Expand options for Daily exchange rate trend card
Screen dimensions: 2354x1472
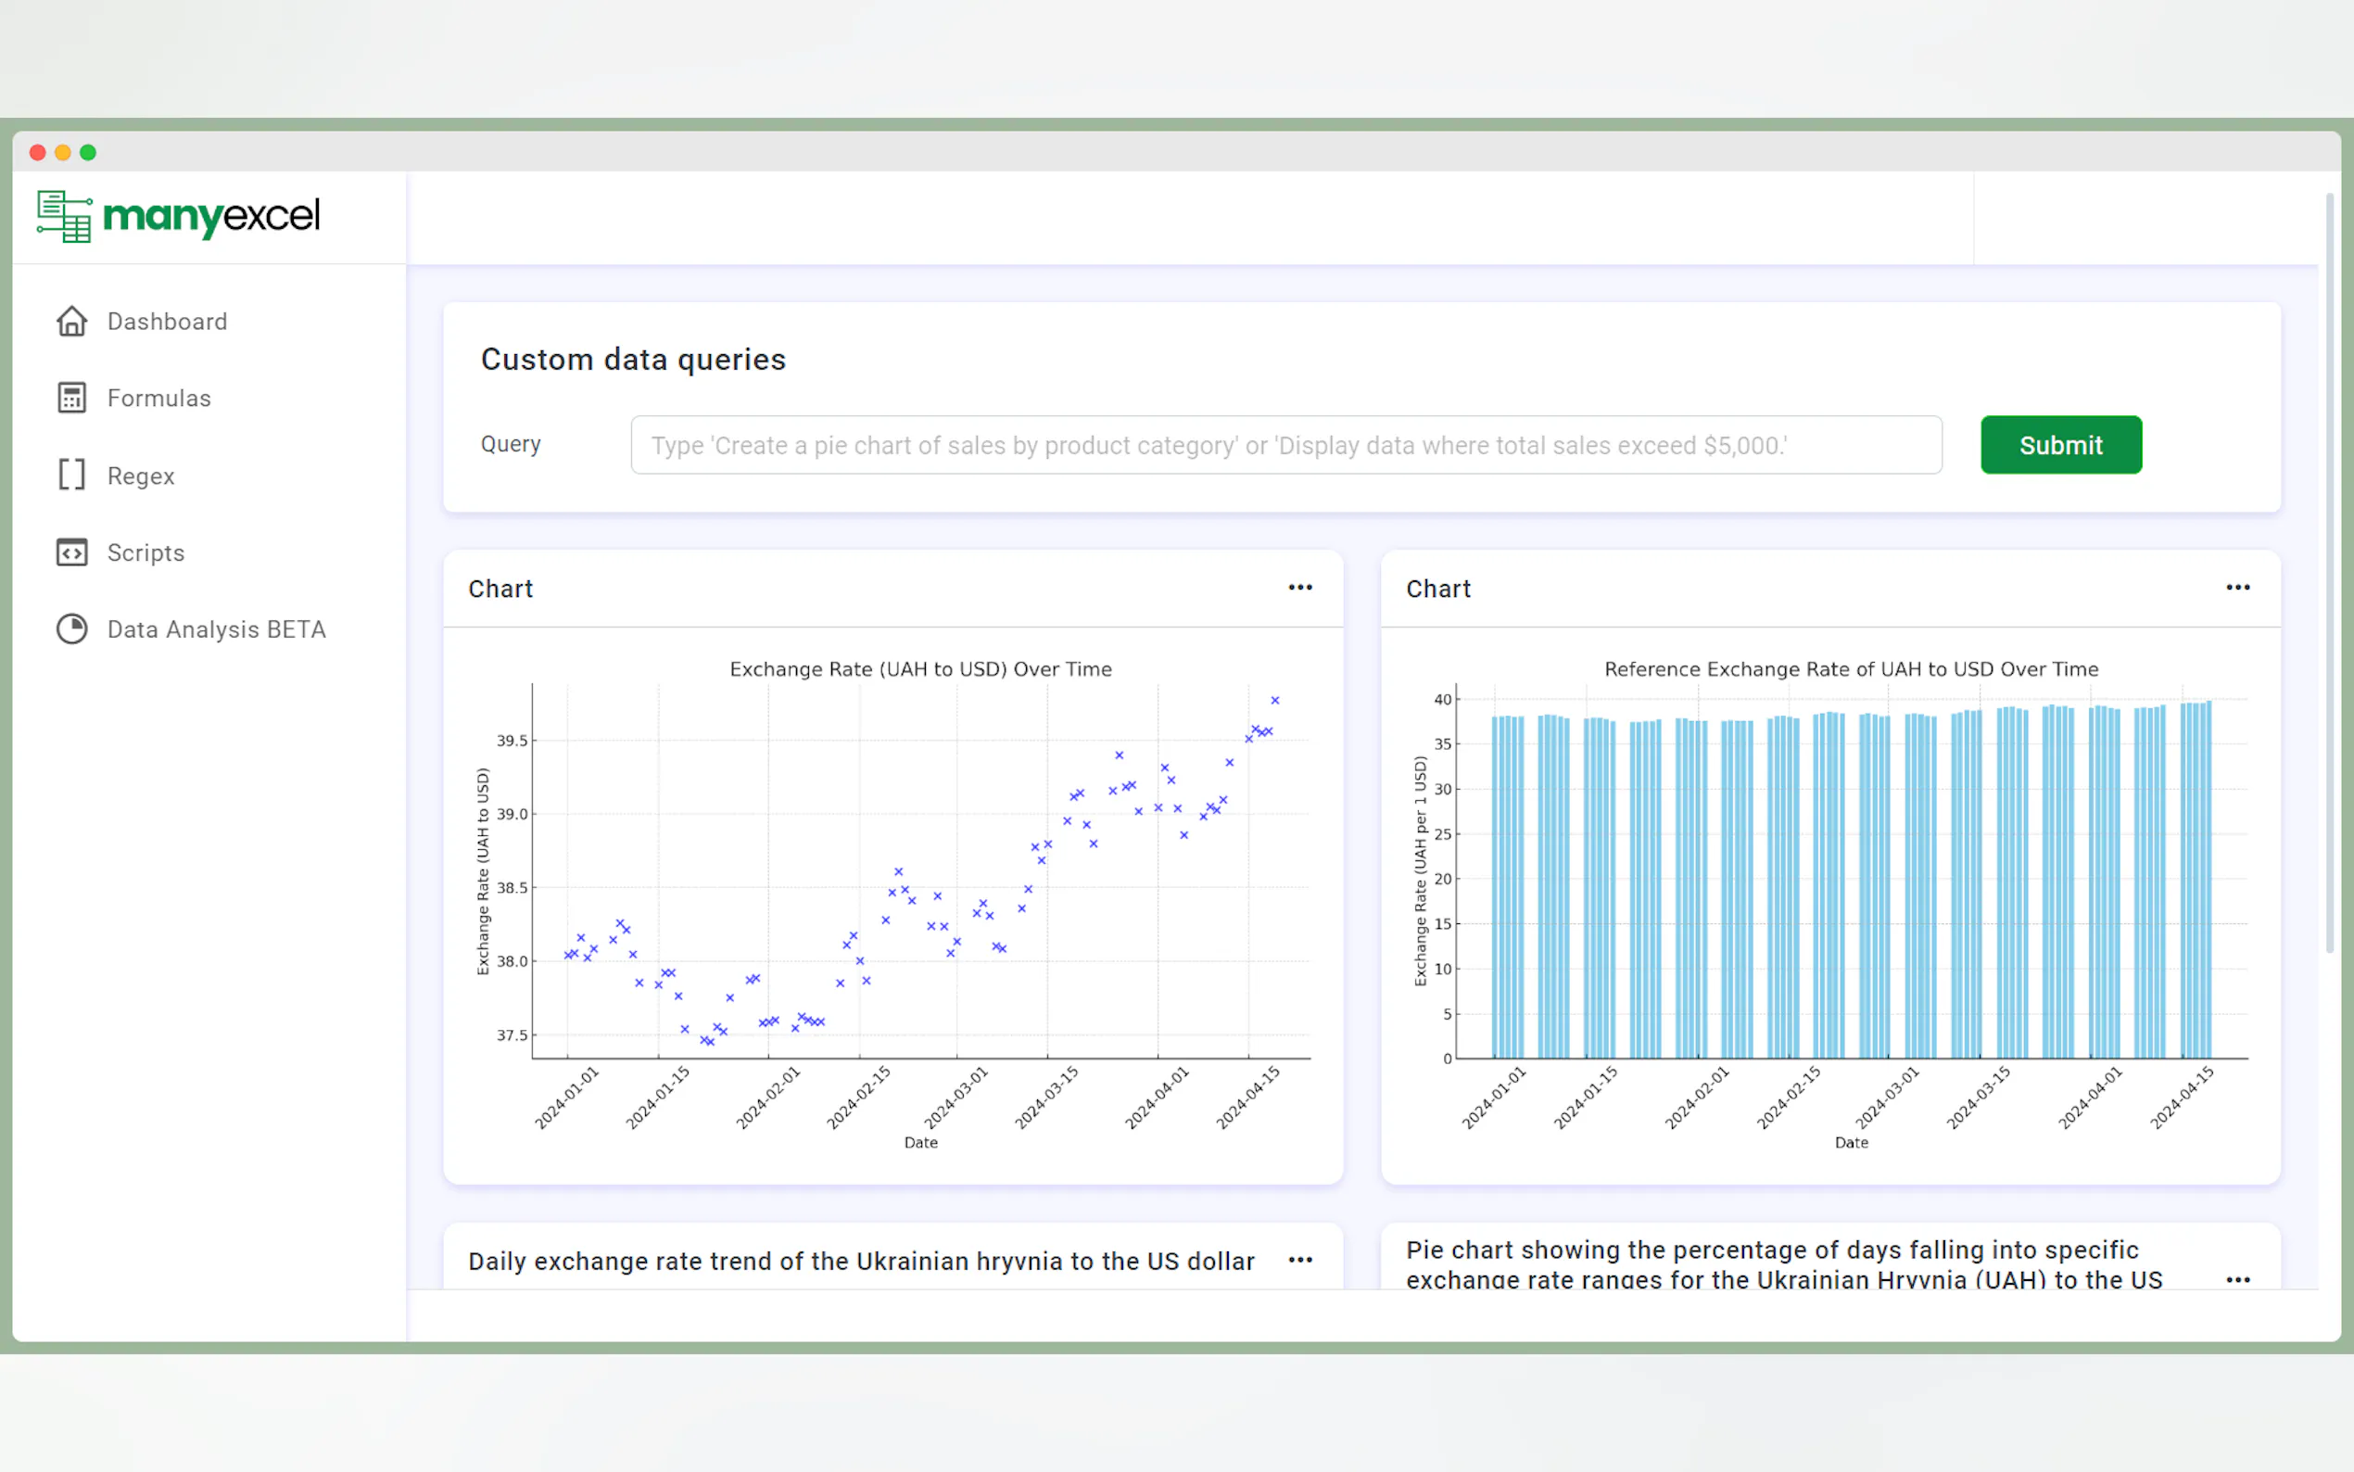tap(1300, 1261)
